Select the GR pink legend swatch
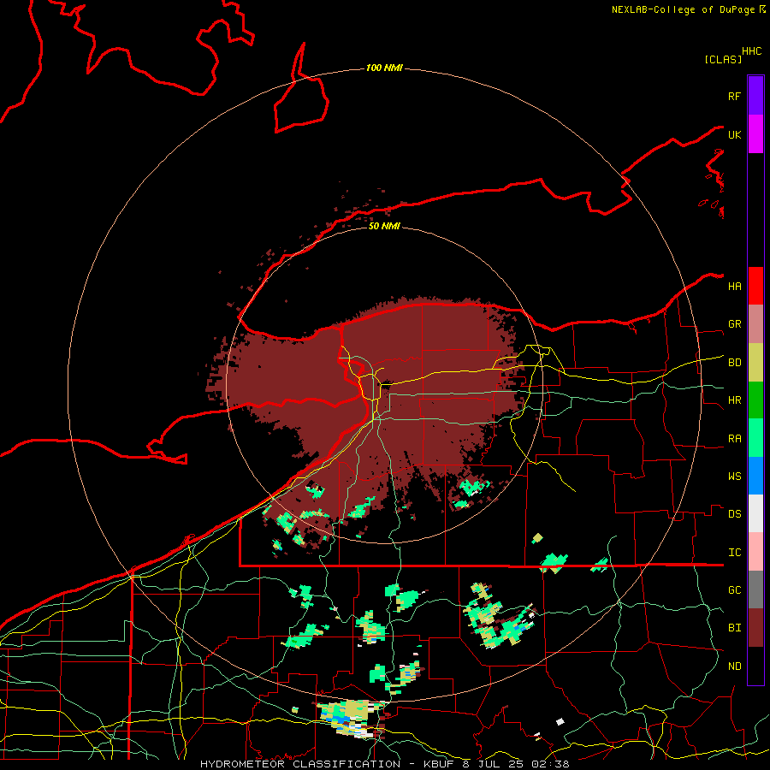 coord(755,323)
